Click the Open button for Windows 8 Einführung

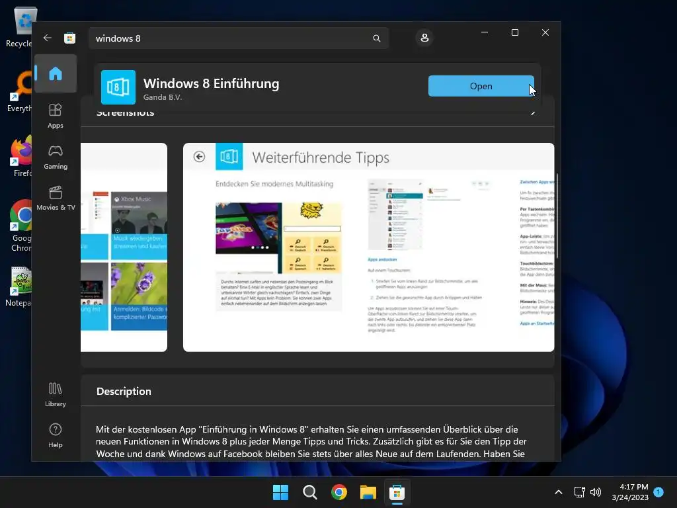[x=481, y=86]
